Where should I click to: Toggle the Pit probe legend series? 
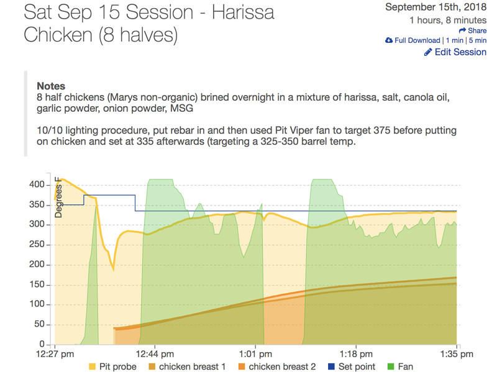coord(113,366)
